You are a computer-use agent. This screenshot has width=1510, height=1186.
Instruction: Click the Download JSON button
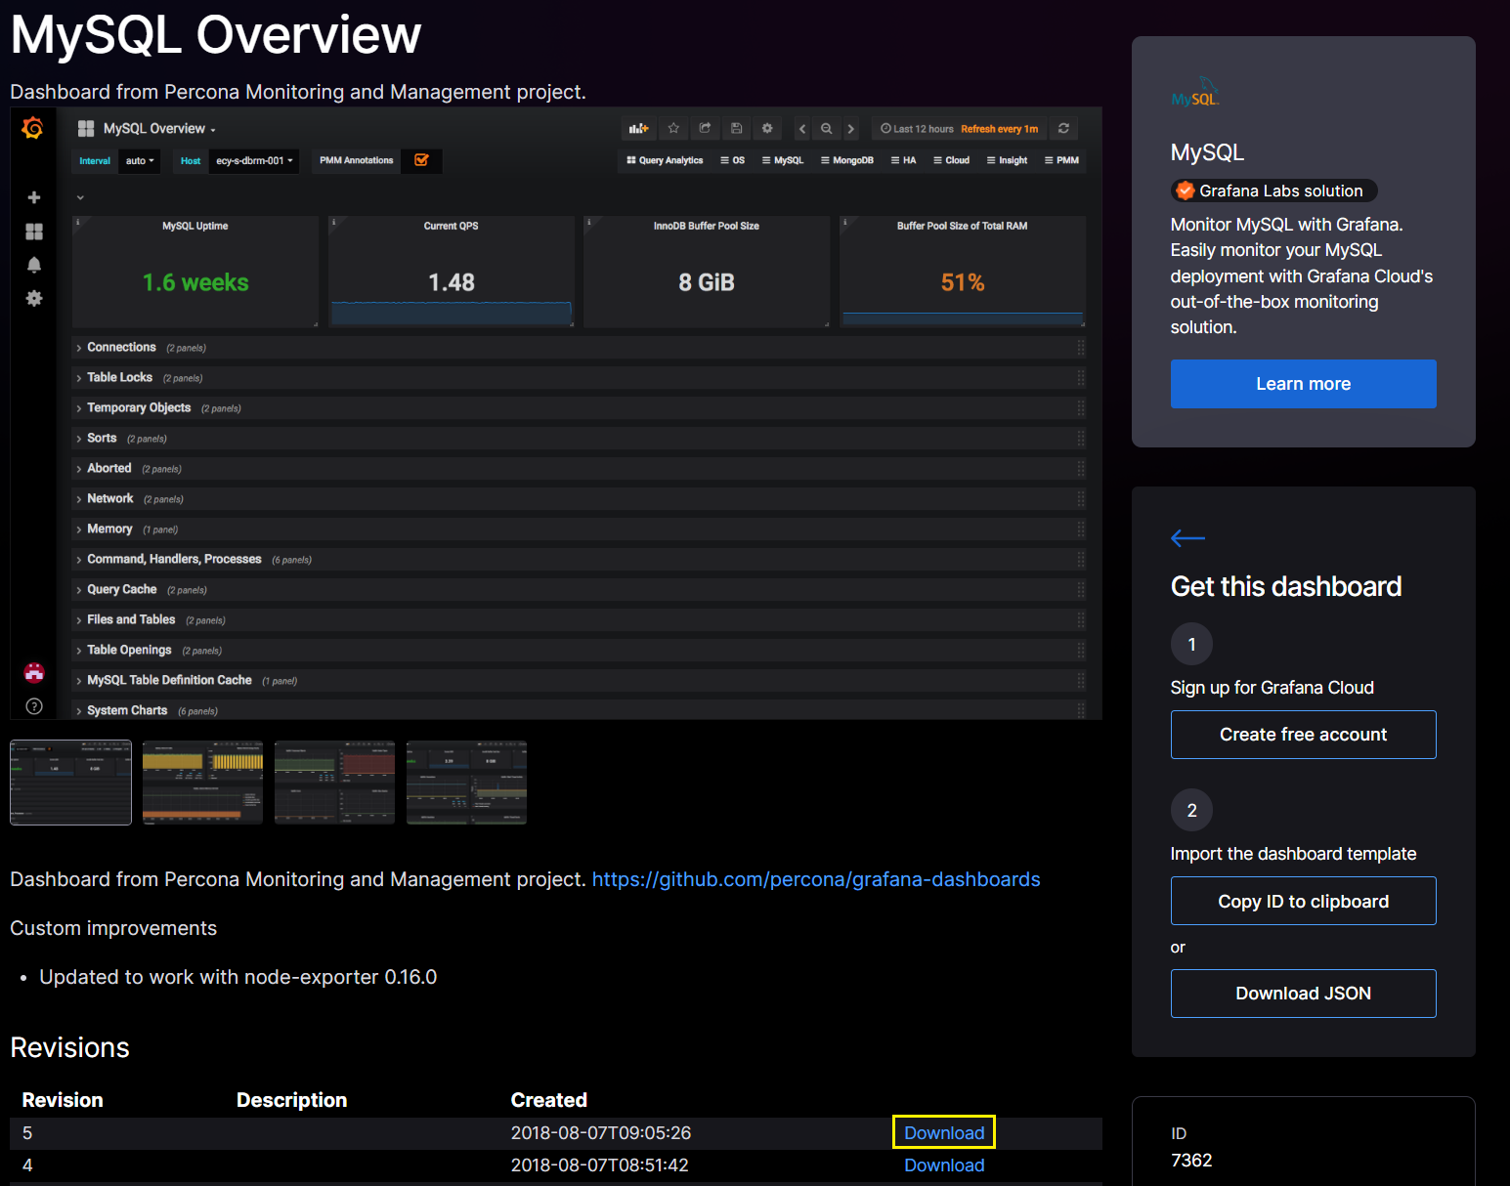[x=1304, y=994]
